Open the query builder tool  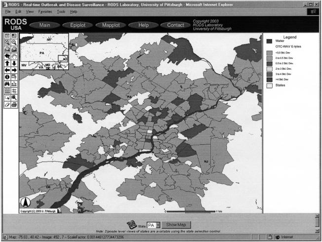(x=14, y=77)
